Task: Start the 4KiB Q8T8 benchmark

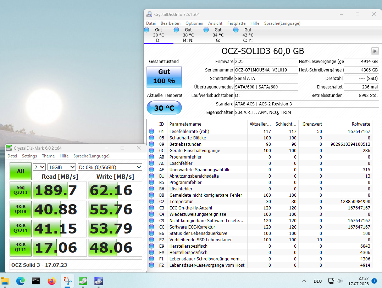Action: point(21,209)
